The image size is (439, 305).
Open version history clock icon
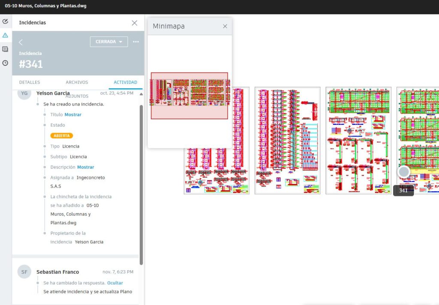coord(5,63)
